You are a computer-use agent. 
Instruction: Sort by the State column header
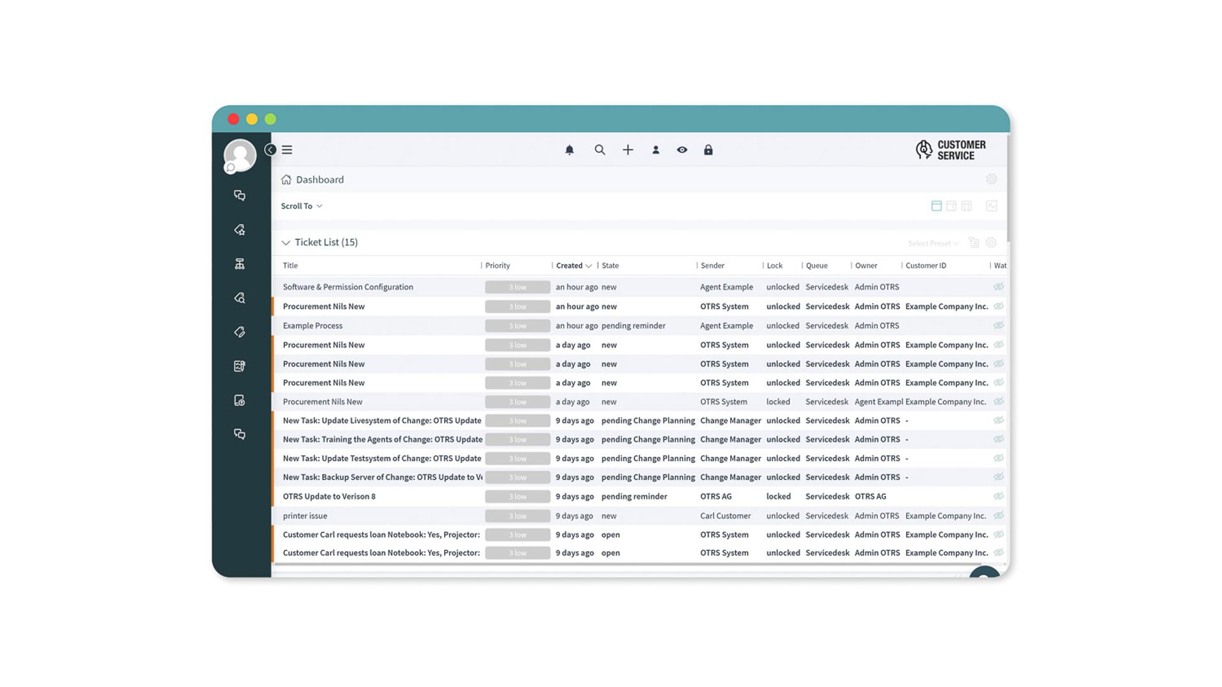pos(610,266)
